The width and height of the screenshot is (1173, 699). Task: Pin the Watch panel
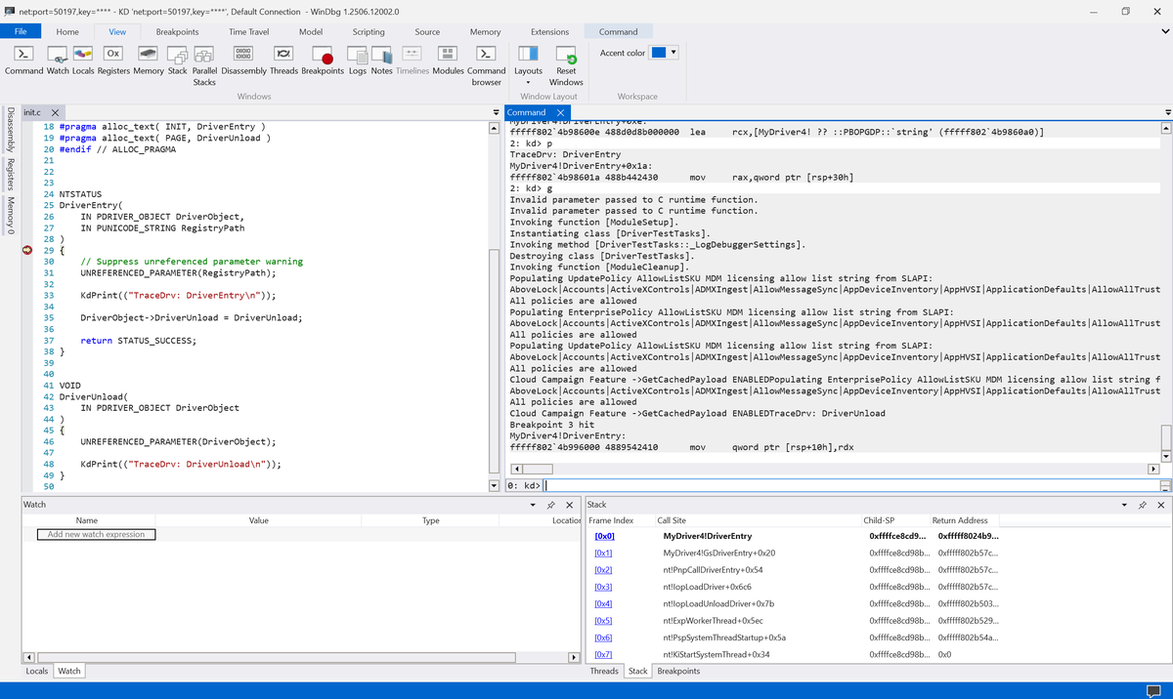coord(552,504)
